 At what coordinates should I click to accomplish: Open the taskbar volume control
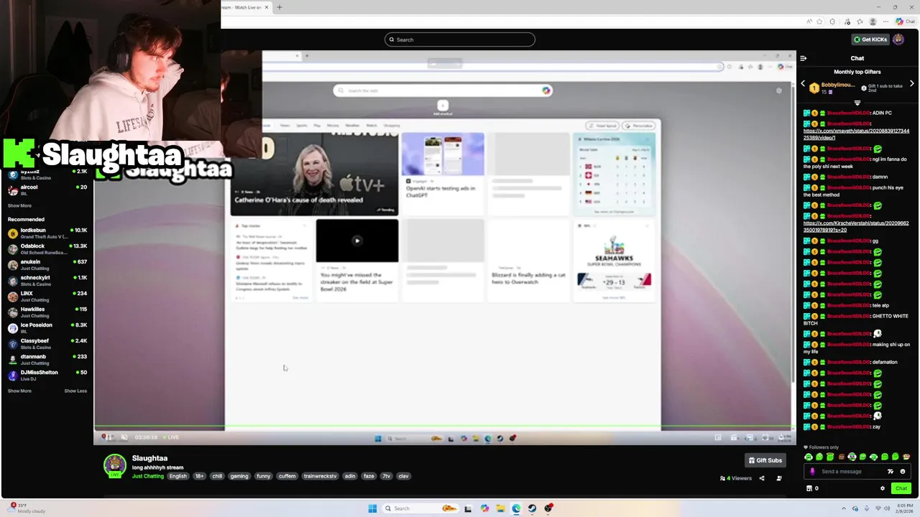pos(886,508)
